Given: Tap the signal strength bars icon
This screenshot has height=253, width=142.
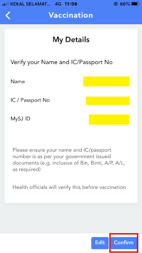Looking at the screenshot, I should [6, 4].
